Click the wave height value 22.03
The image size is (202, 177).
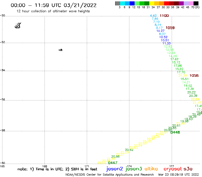[142, 143]
